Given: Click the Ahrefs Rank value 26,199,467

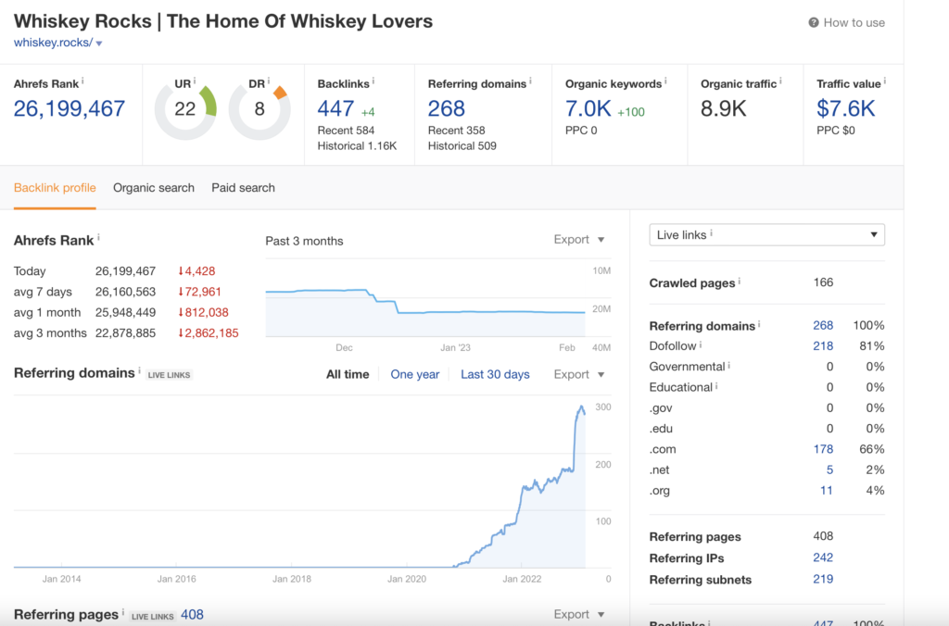Looking at the screenshot, I should click(x=69, y=108).
